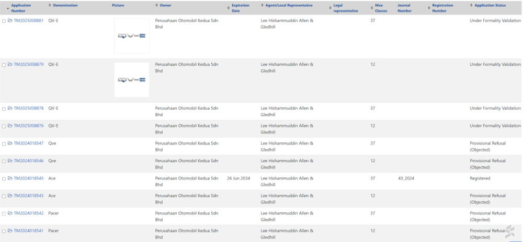Image resolution: width=523 pixels, height=242 pixels.
Task: Click folder icon beside TM2024018542
Action: [x=10, y=213]
